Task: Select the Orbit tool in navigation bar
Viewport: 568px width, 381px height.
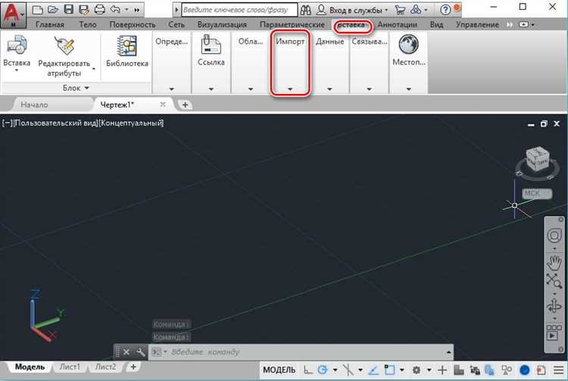Action: coord(554,307)
